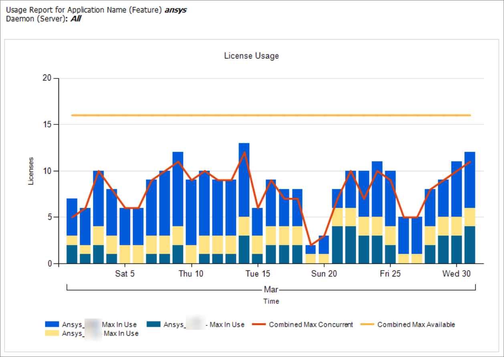Viewport: 504px width, 357px height.
Task: Click the Combined Max Available legend label
Action: tap(416, 325)
